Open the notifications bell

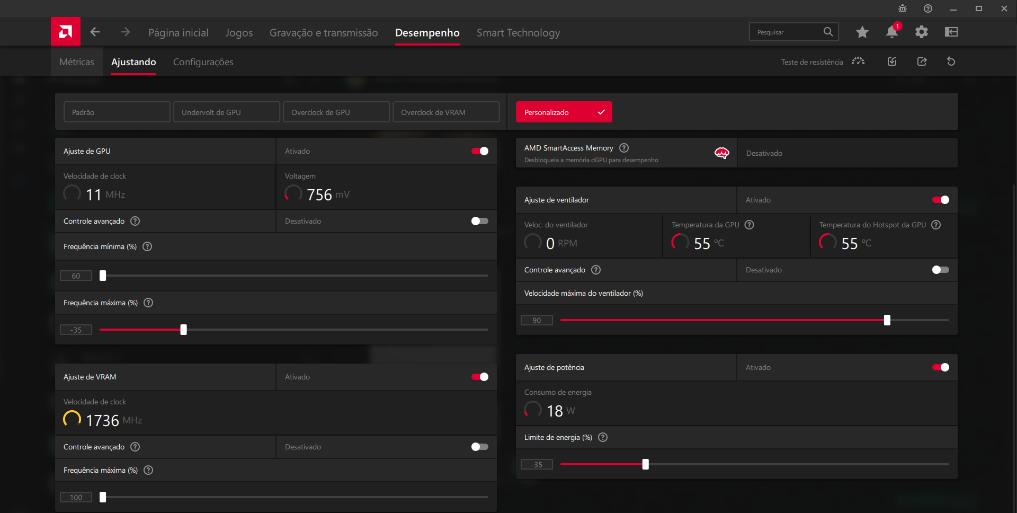point(891,32)
